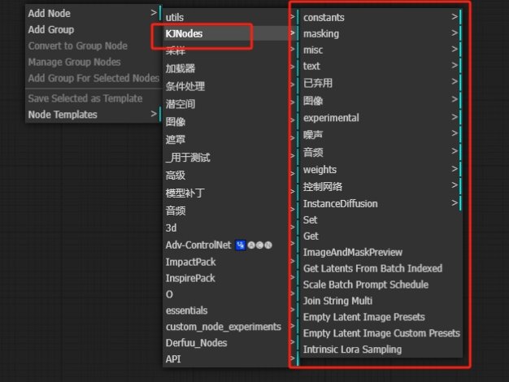The image size is (509, 382).
Task: Expand the 图像 submenu under KJNodes
Action: pos(381,101)
